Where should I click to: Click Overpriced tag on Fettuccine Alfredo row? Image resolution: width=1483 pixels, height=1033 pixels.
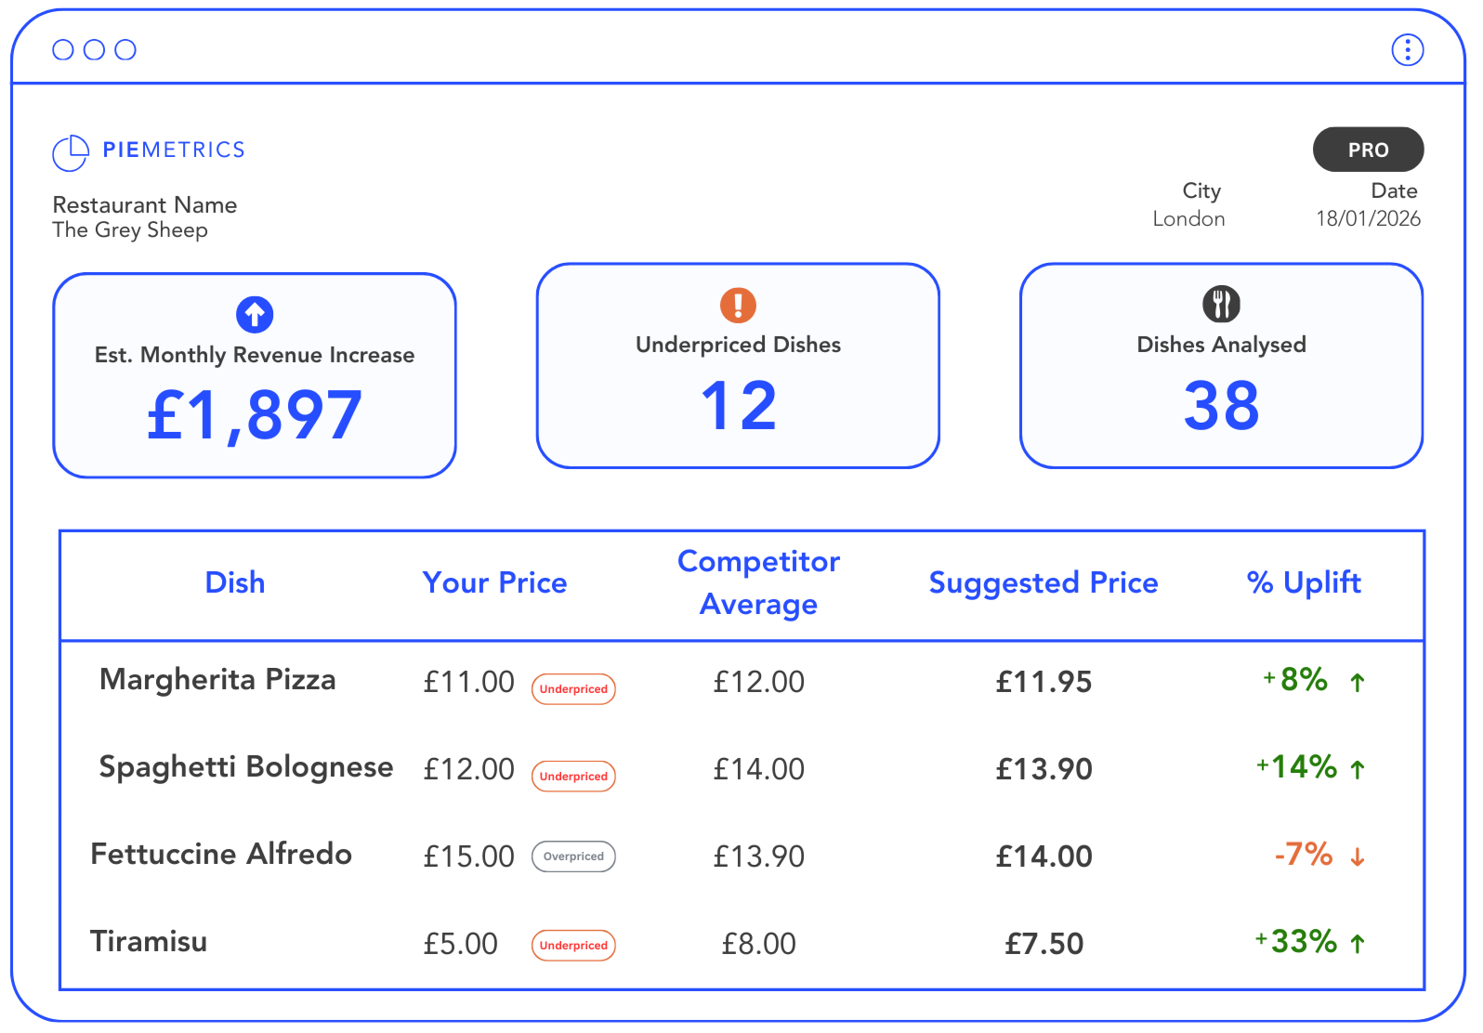[x=573, y=856]
